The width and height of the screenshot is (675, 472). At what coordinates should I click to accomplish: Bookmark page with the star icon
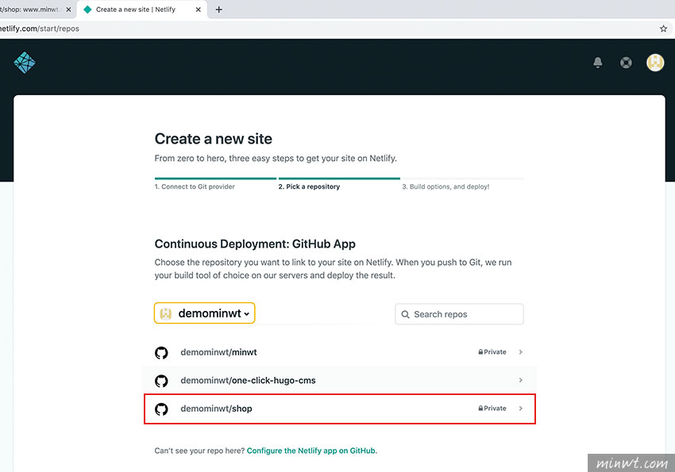(663, 29)
